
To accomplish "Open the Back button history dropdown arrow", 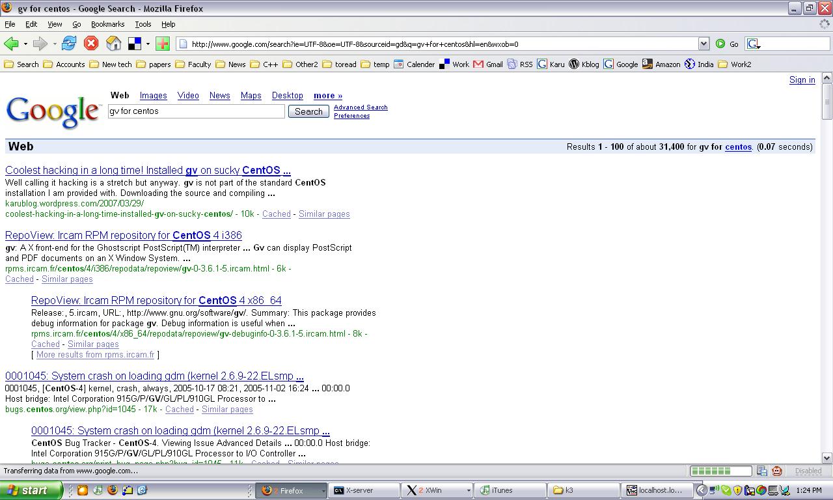I will 25,44.
